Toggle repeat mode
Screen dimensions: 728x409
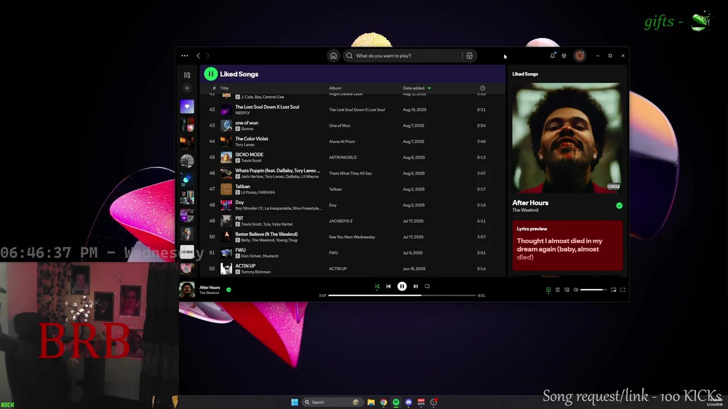tap(427, 286)
